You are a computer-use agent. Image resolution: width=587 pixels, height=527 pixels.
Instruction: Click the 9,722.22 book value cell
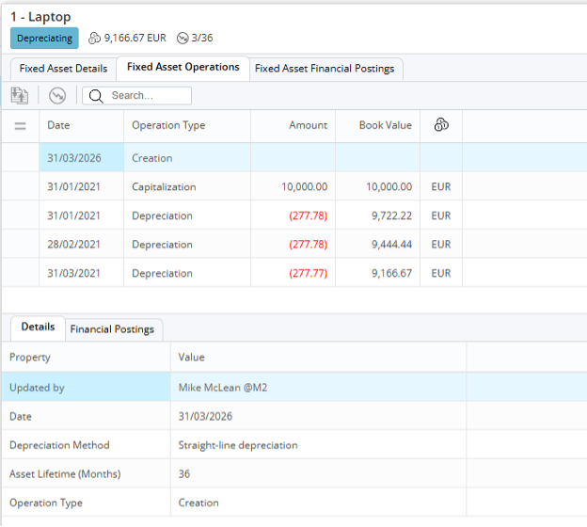click(377, 216)
